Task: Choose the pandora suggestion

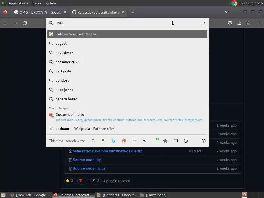Action: coord(127,80)
